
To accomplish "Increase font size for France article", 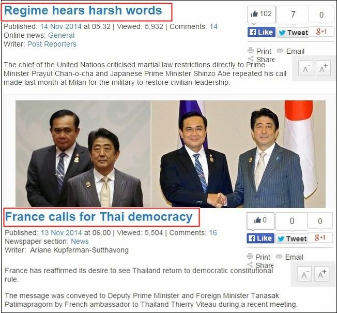I will pos(321,274).
